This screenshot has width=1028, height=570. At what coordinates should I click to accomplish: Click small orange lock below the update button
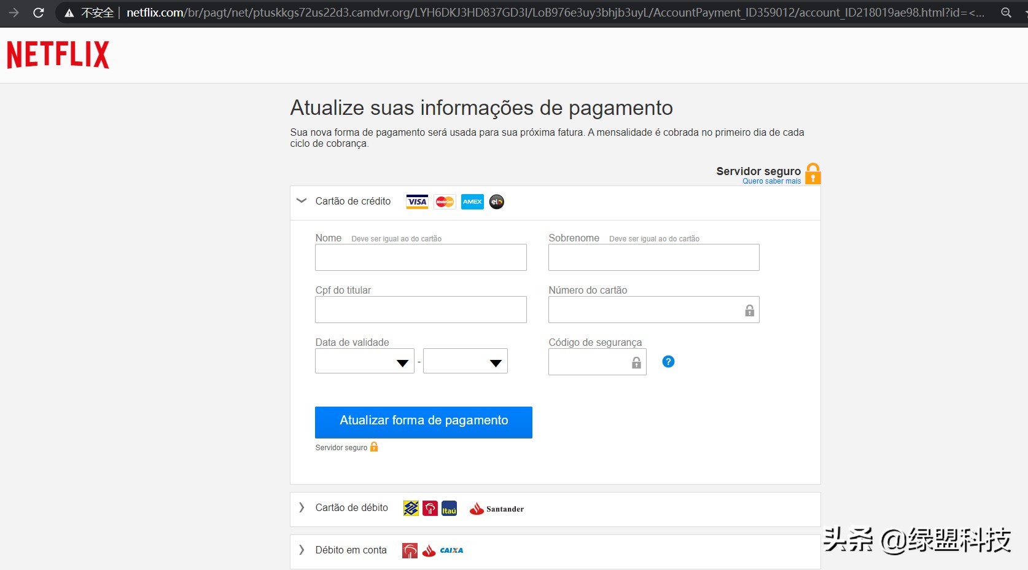[x=374, y=447]
